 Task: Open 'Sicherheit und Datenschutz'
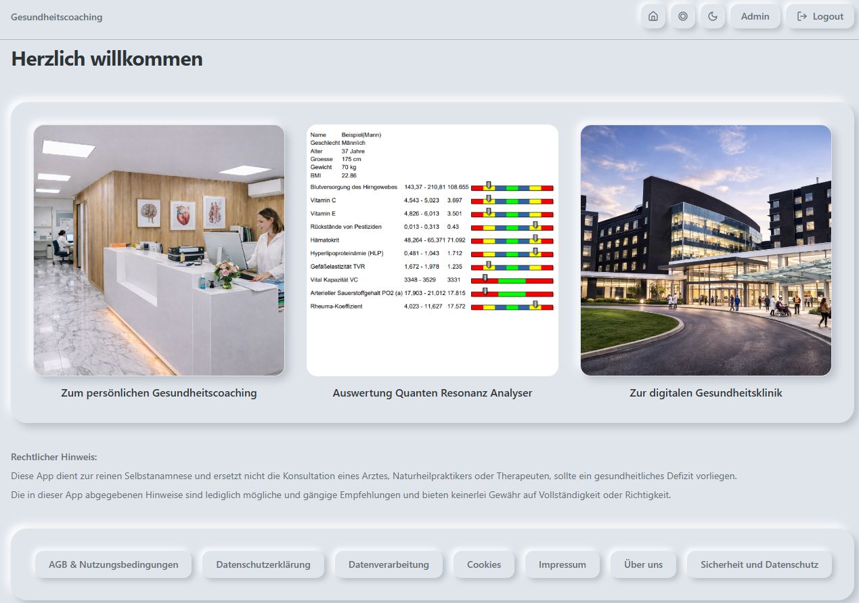pos(759,564)
